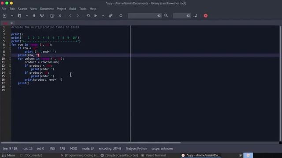The width and height of the screenshot is (282, 158).
Task: Click 'print(product, end=' line 16
Action: pyautogui.click(x=43, y=80)
